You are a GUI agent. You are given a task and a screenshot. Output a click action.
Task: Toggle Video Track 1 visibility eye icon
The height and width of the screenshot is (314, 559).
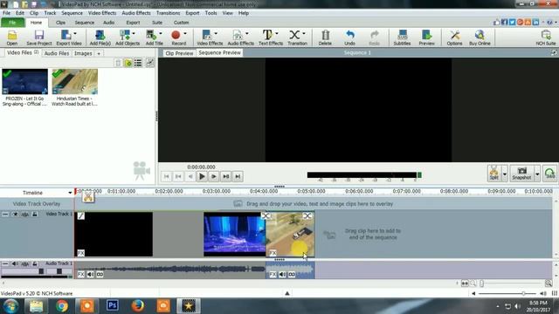[15, 215]
